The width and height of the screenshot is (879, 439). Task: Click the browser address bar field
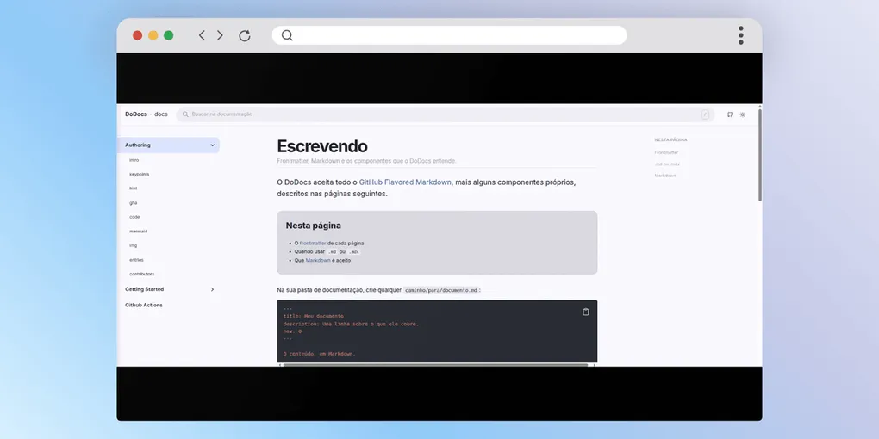tap(449, 35)
